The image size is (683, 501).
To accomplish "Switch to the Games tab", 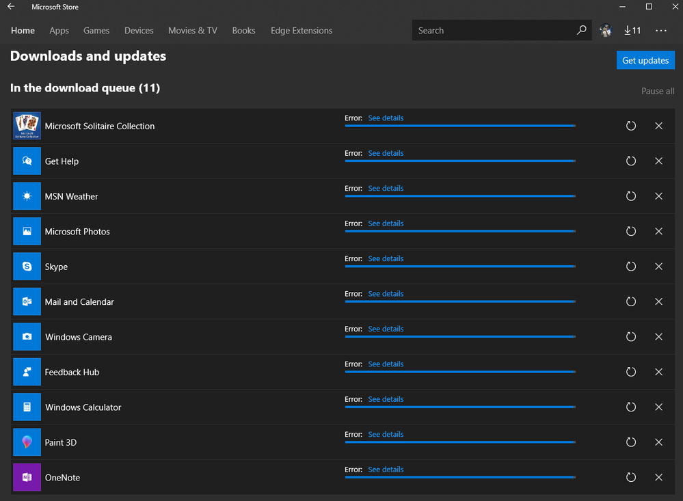I will (x=96, y=31).
